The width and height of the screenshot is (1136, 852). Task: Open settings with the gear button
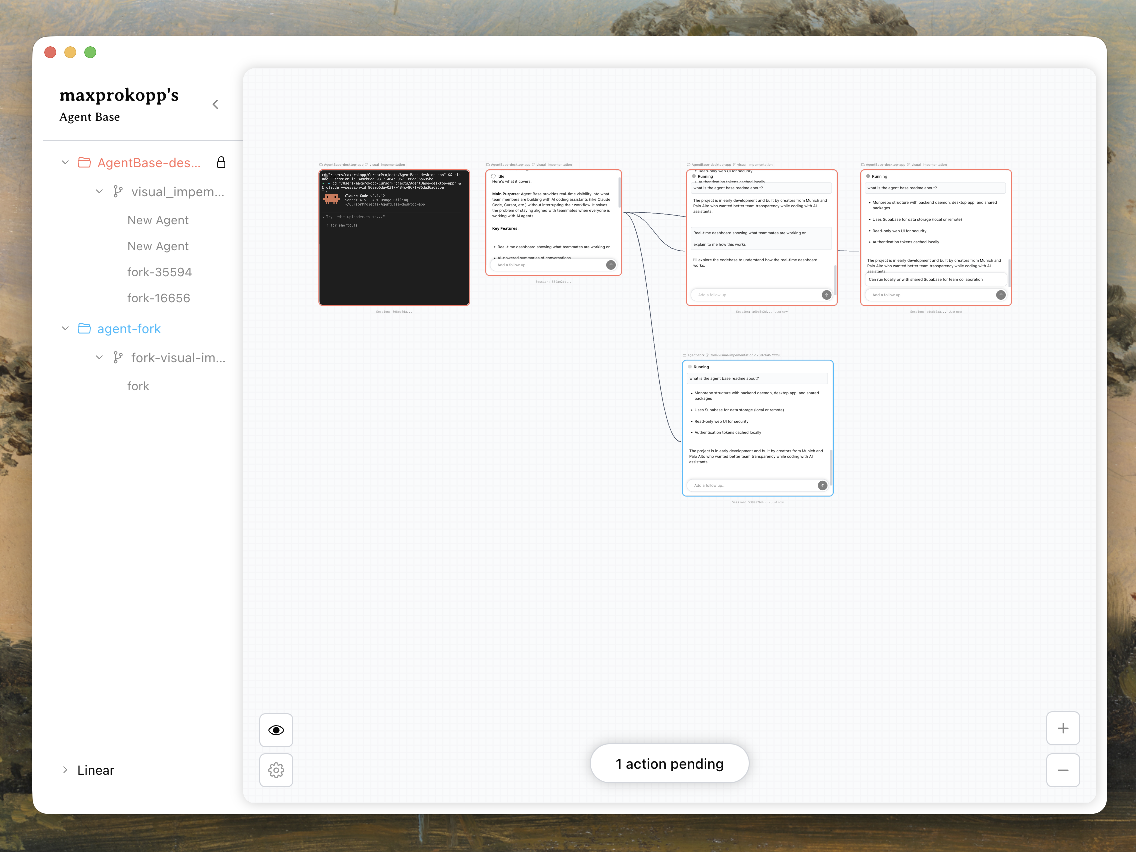point(276,770)
